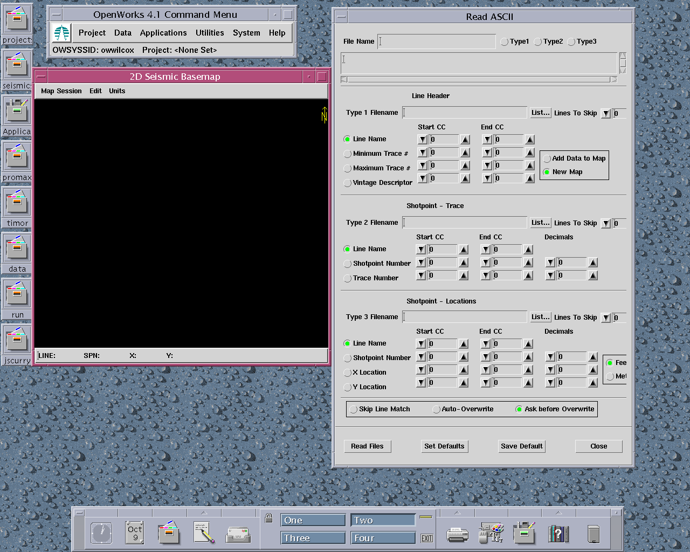Click the Landmark logo in OpenWorks Command Menu
Image resolution: width=690 pixels, height=552 pixels.
pos(61,33)
